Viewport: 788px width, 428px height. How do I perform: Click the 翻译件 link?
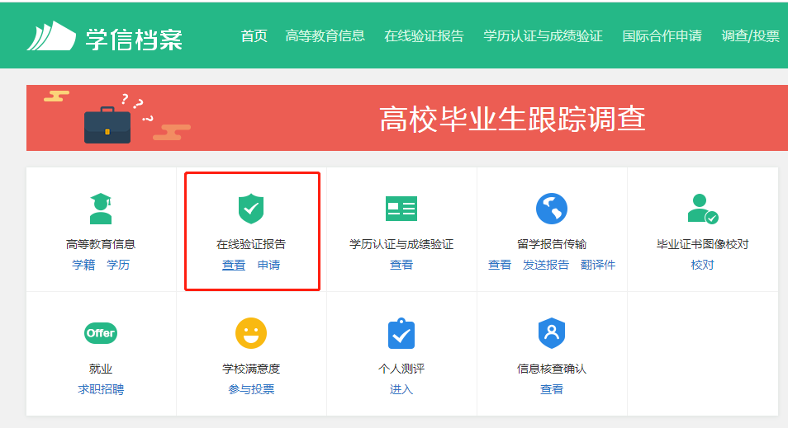598,265
